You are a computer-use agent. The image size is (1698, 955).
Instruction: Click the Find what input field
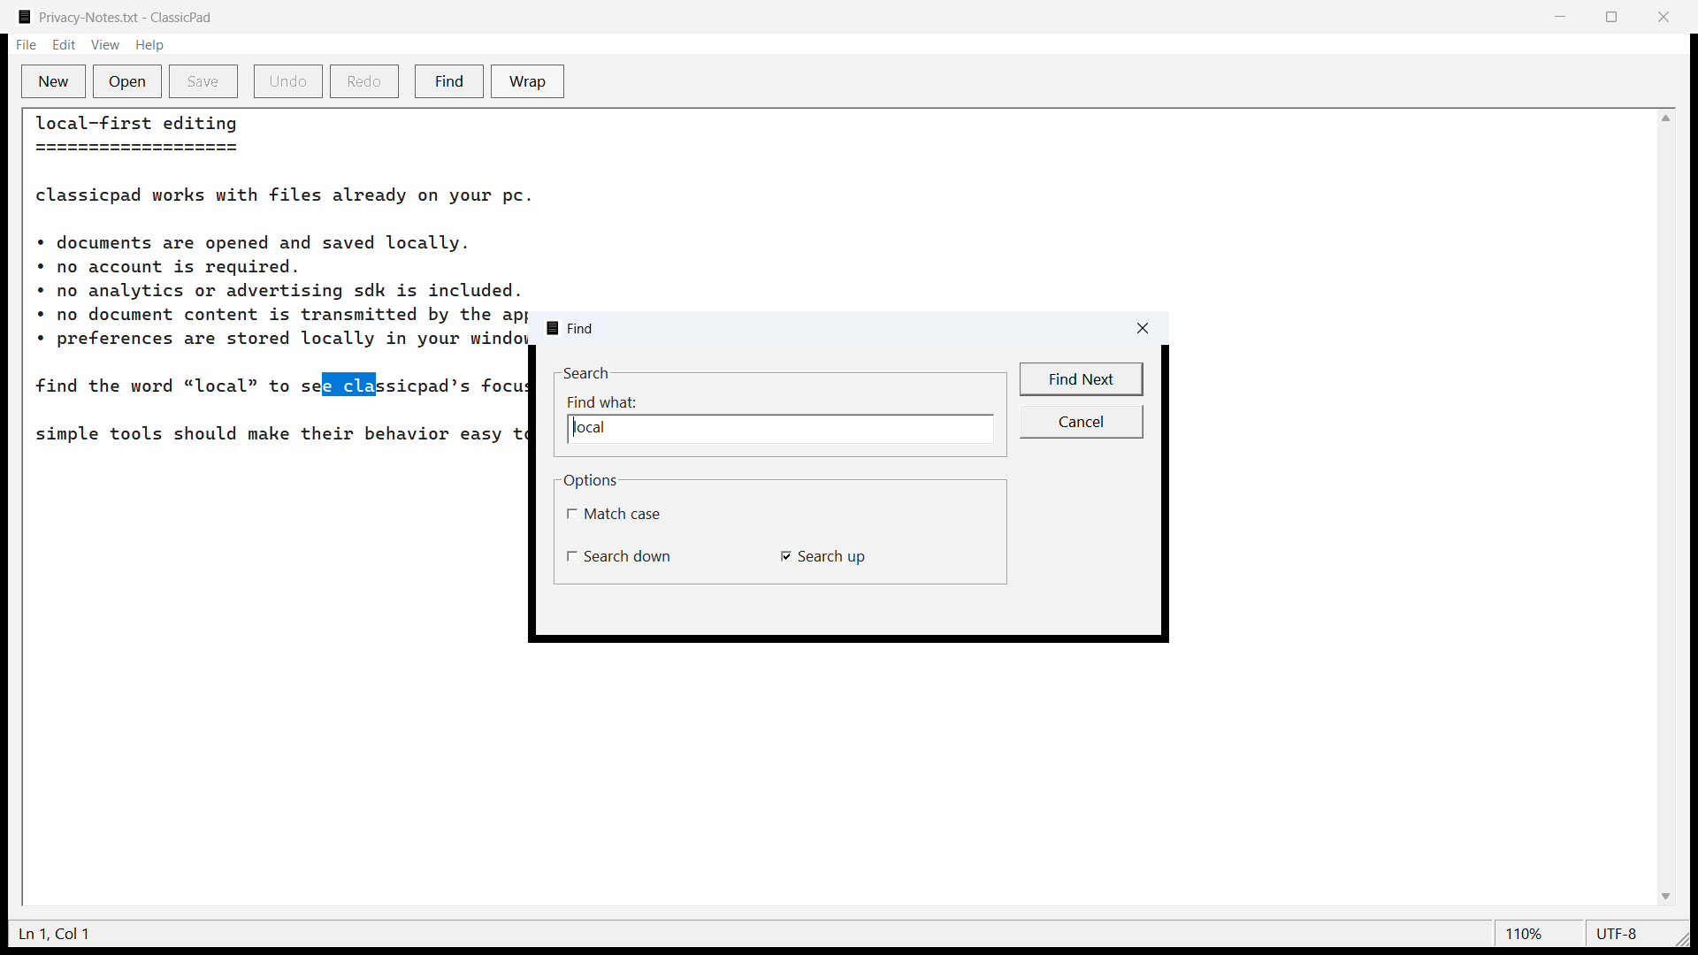click(780, 429)
